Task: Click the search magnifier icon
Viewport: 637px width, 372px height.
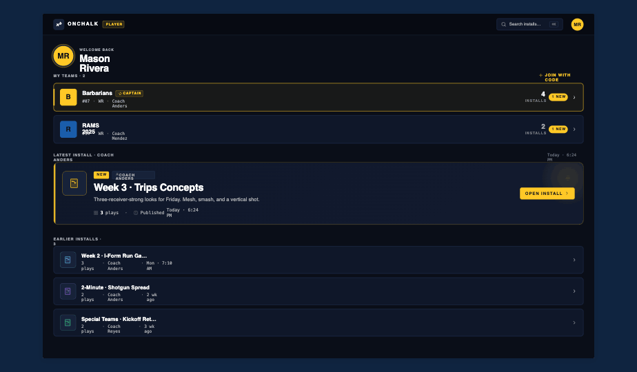Action: (503, 24)
